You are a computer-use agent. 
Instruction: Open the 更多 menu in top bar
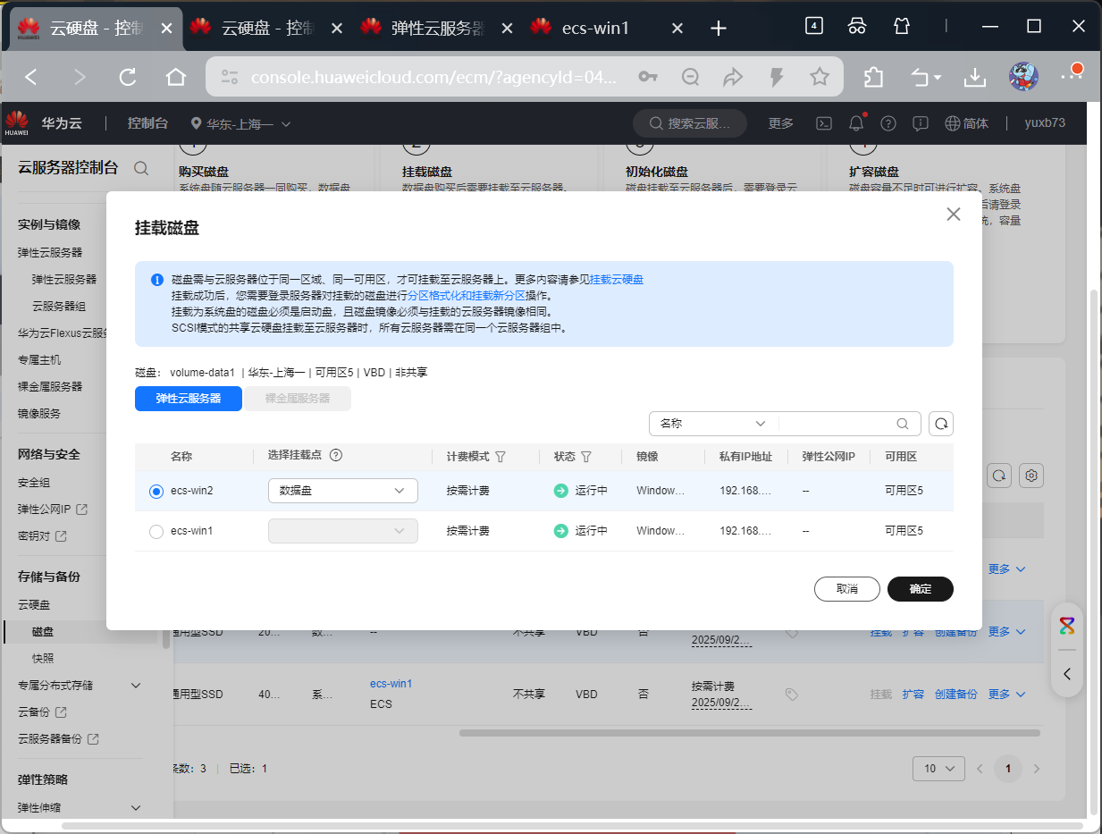click(781, 123)
